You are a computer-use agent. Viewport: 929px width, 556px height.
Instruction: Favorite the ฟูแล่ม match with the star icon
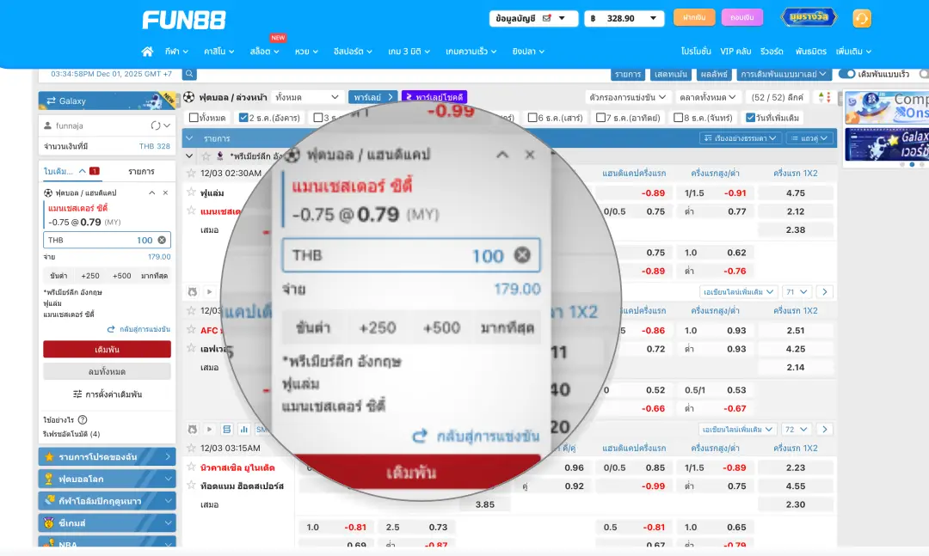coord(191,193)
